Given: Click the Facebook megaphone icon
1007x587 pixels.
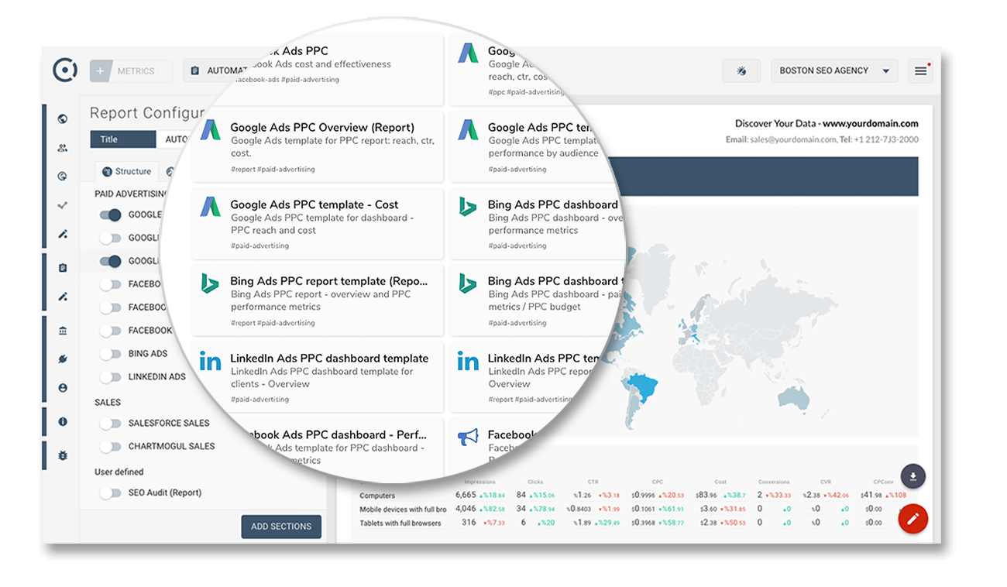Looking at the screenshot, I should pyautogui.click(x=467, y=438).
